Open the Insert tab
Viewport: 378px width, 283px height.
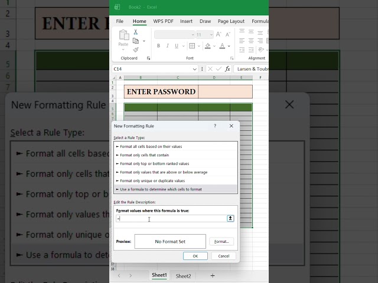click(186, 21)
